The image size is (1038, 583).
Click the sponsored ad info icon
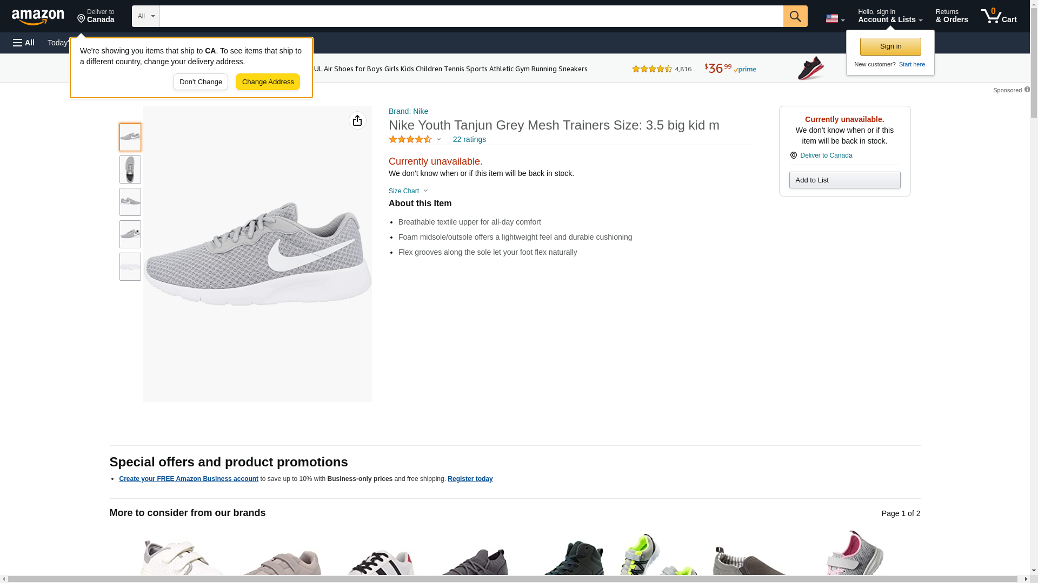coord(1027,90)
